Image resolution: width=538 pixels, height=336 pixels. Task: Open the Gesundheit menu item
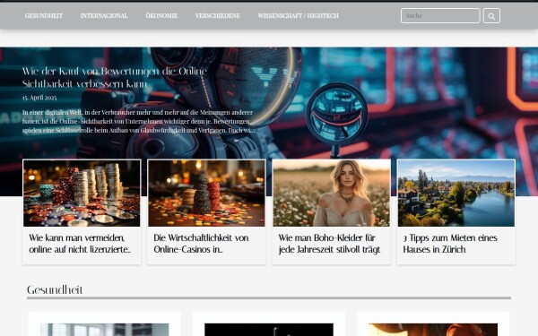coord(44,16)
